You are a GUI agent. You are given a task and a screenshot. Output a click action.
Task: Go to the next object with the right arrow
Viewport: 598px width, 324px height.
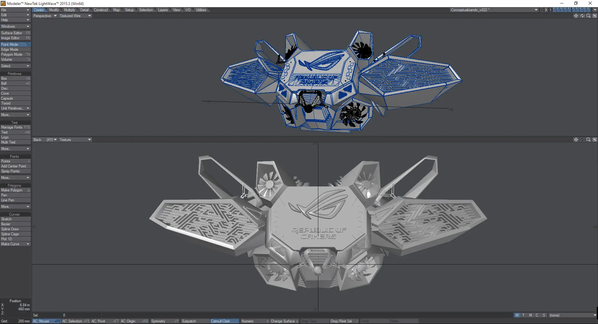tap(546, 10)
